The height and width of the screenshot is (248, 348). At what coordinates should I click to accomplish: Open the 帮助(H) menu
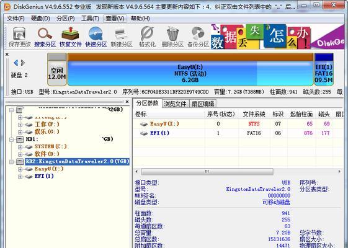point(140,19)
